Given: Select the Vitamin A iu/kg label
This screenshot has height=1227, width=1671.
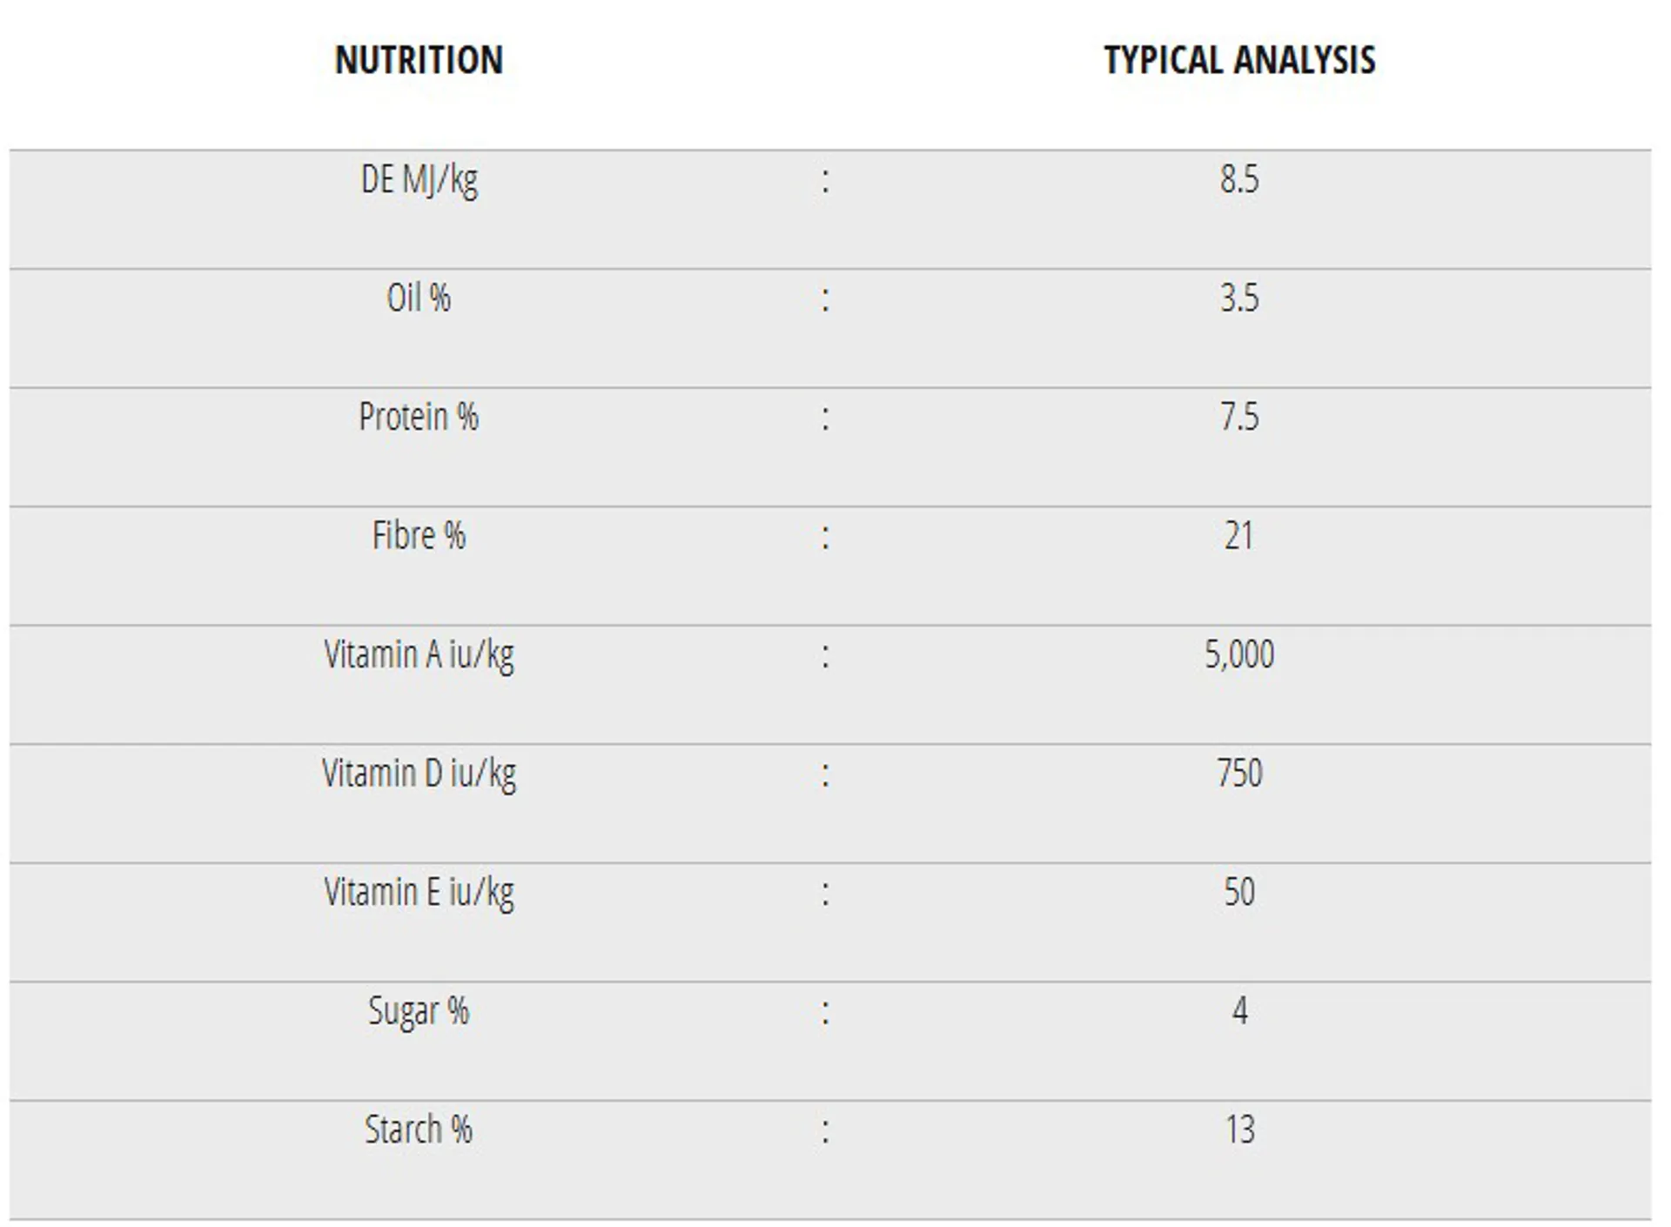Looking at the screenshot, I should point(419,655).
